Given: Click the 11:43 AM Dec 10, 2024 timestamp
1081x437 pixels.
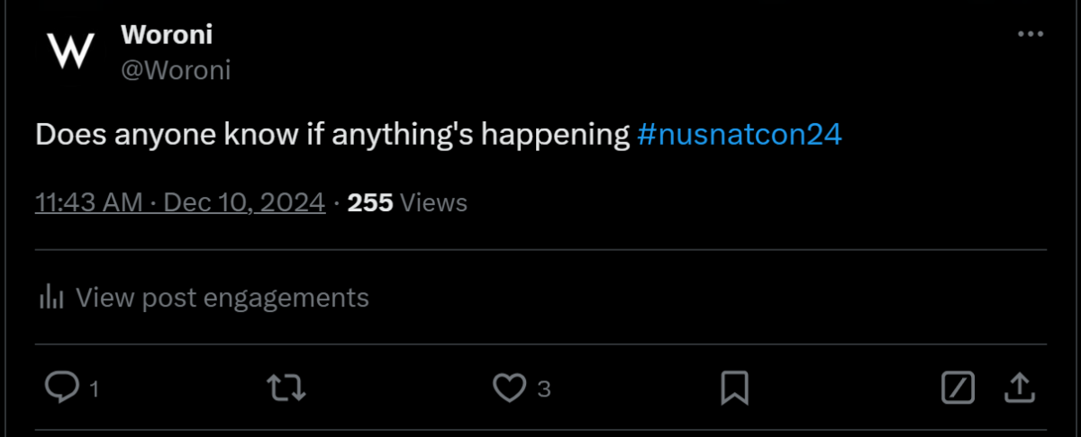Looking at the screenshot, I should (x=180, y=202).
